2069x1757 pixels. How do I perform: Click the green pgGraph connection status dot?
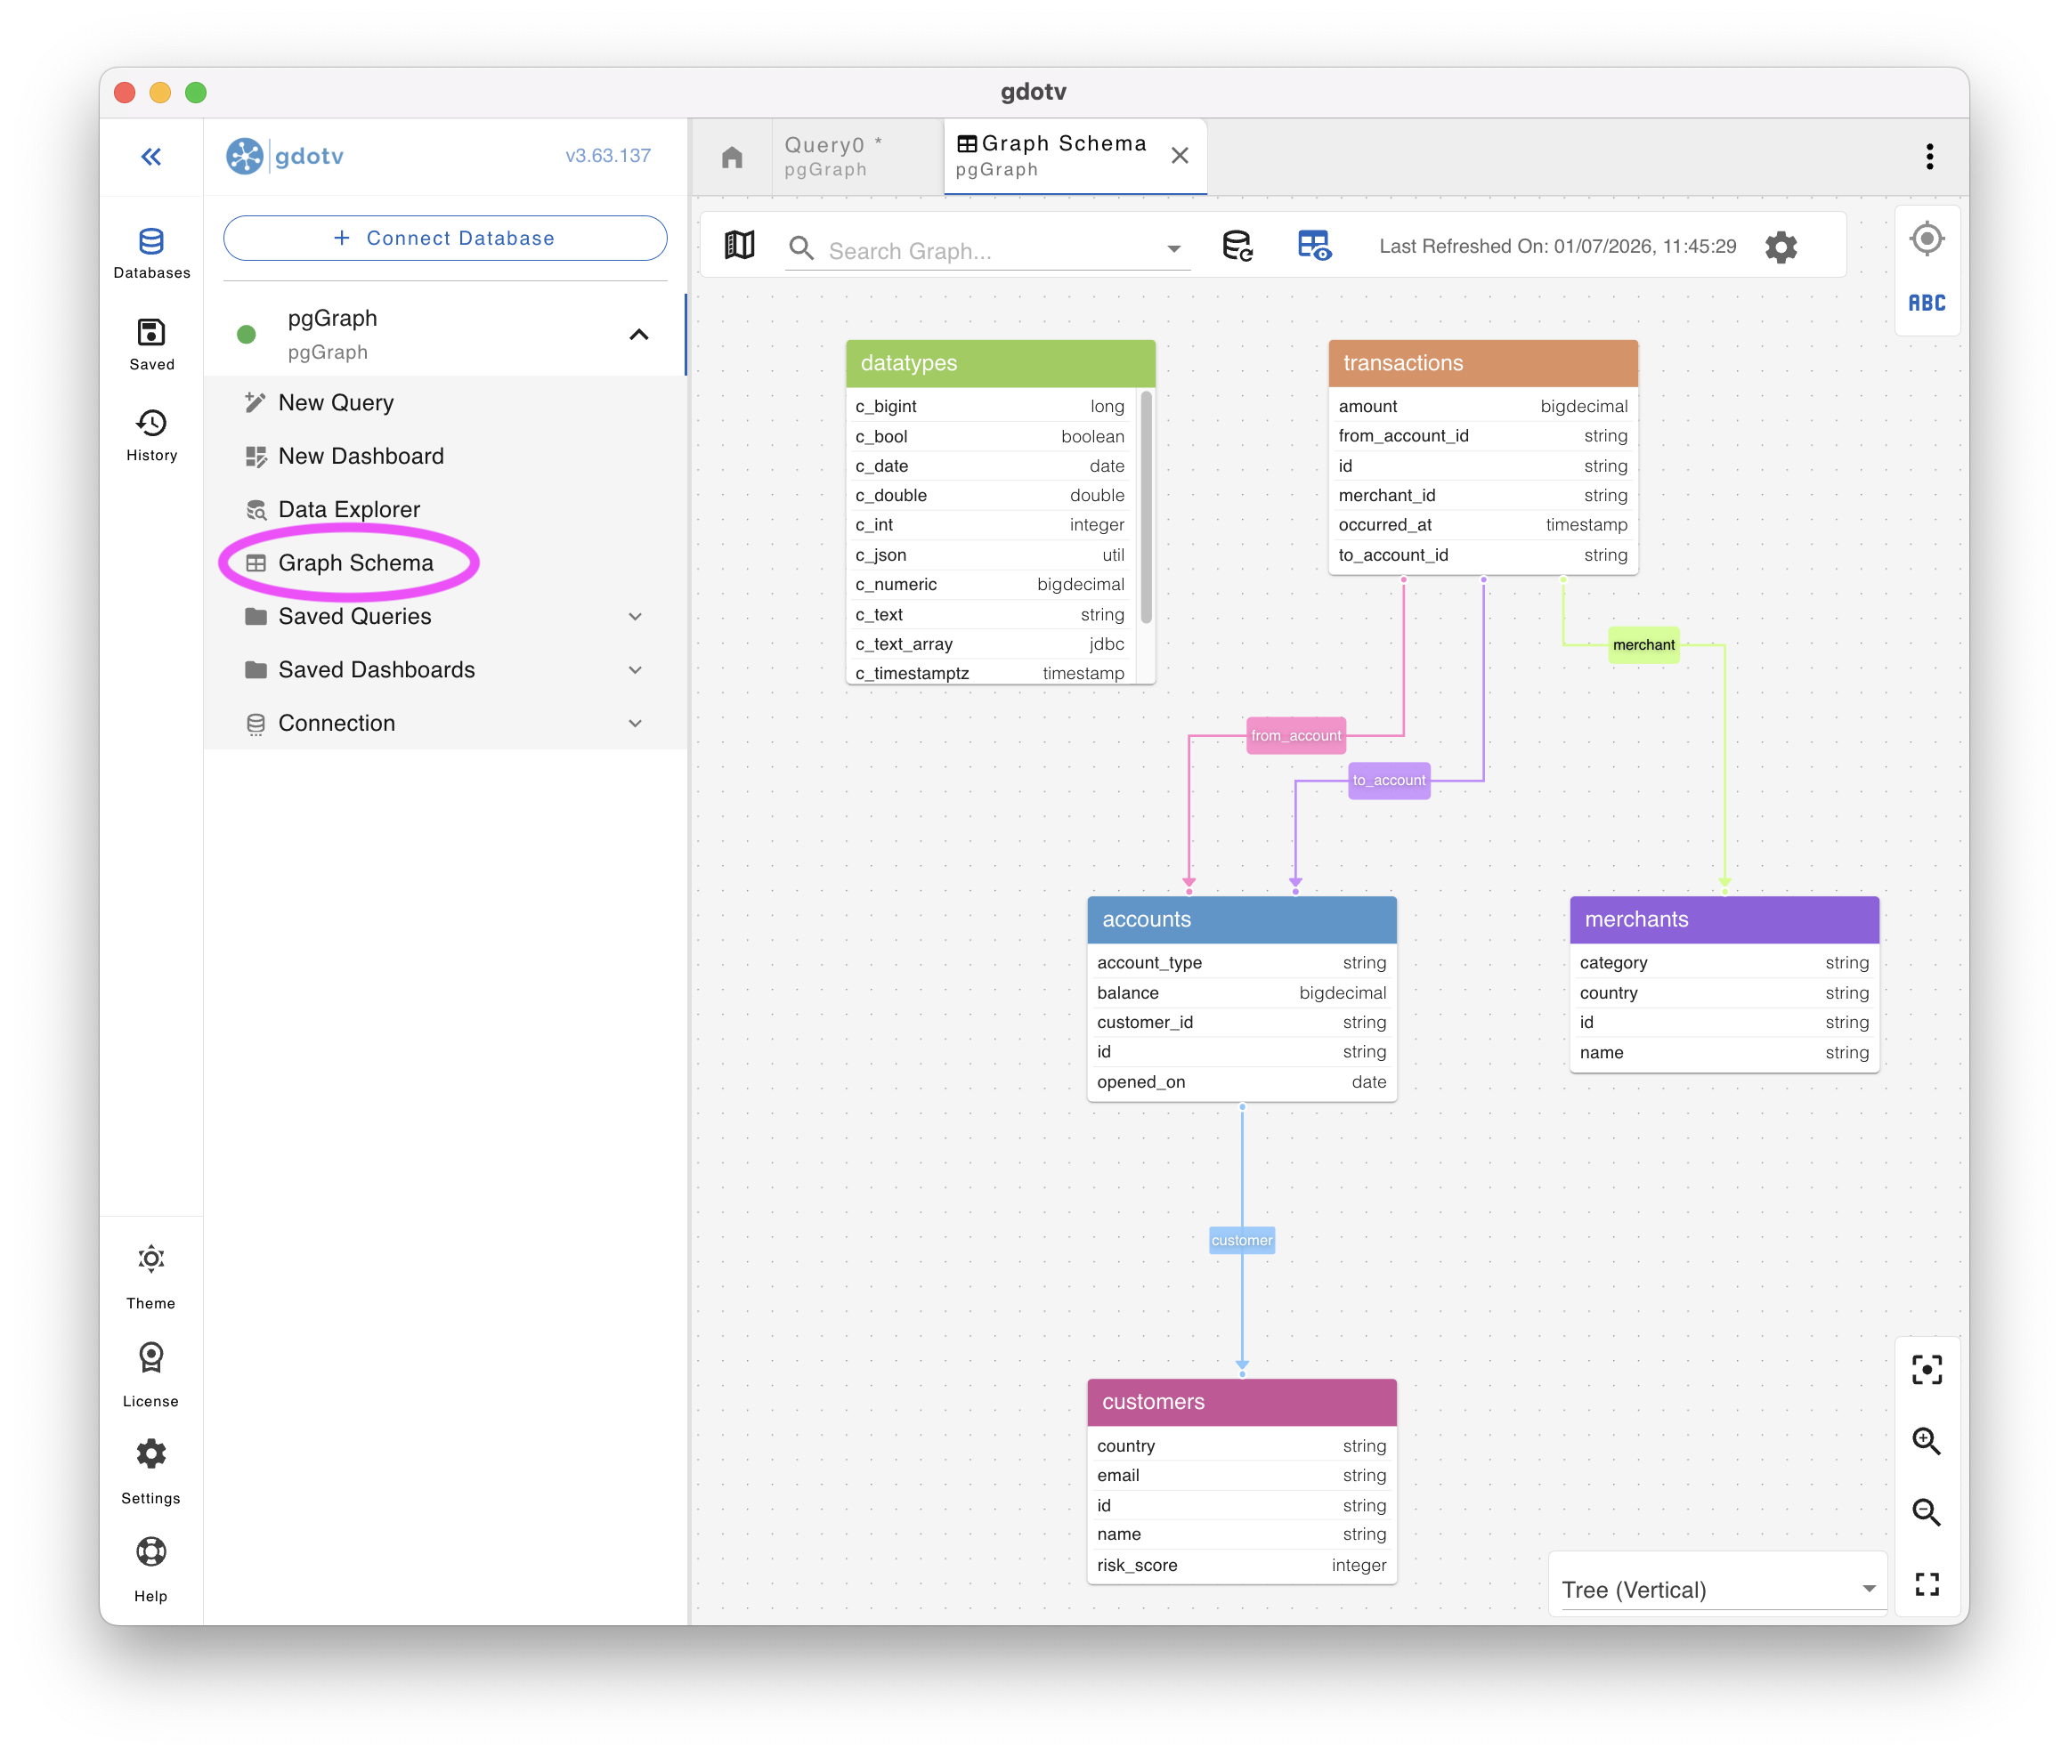[246, 335]
